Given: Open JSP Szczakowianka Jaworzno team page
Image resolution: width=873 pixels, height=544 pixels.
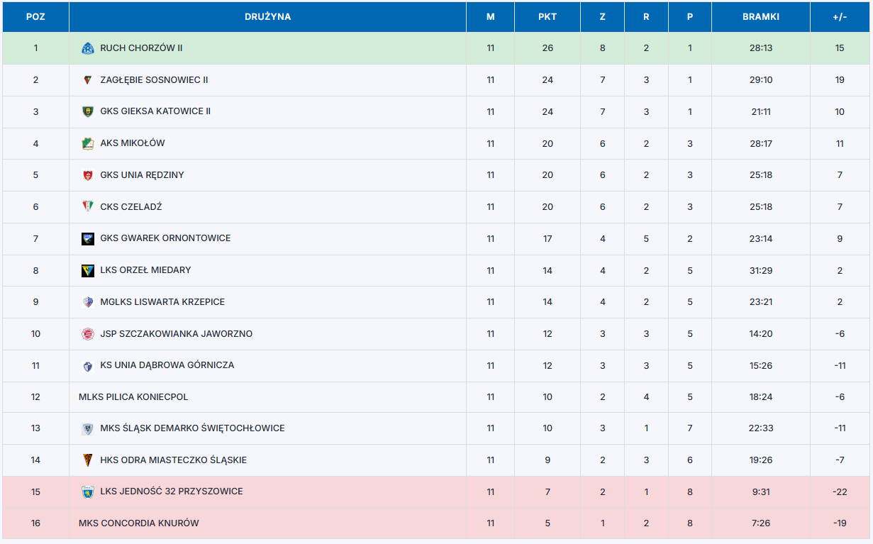Looking at the screenshot, I should (x=176, y=334).
